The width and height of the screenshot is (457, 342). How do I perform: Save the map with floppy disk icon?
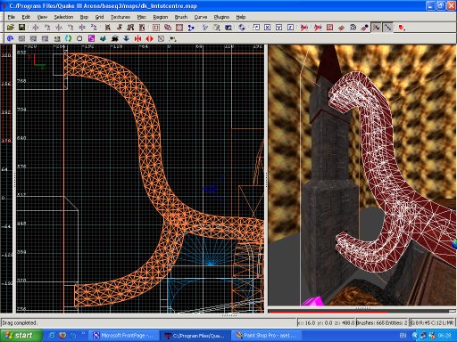[x=21, y=28]
